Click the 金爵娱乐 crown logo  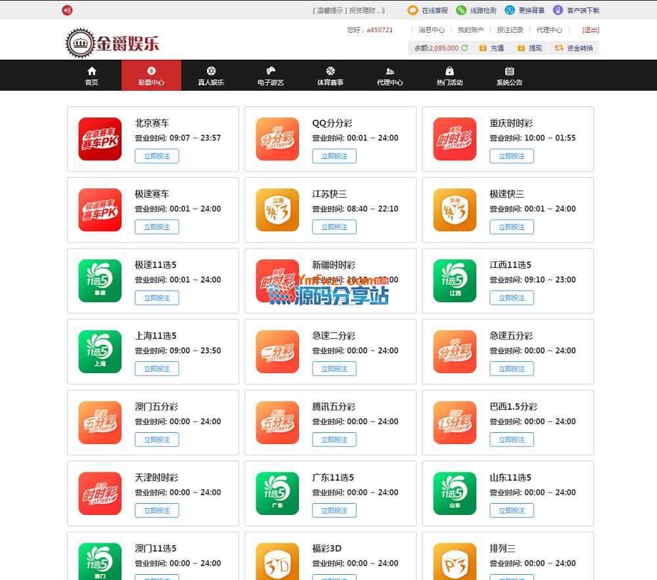click(112, 43)
